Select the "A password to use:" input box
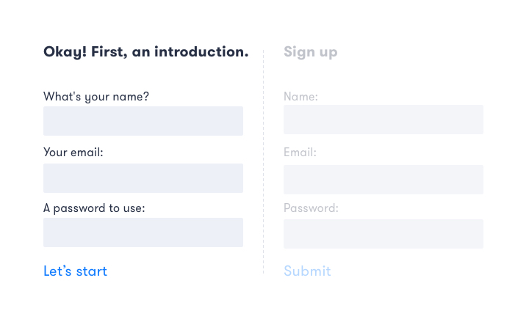Viewport: 529px width, 330px height. pyautogui.click(x=143, y=232)
